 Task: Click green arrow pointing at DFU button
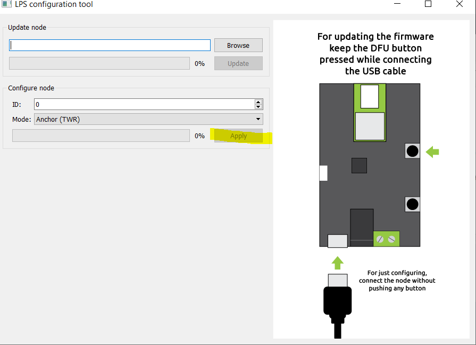pyautogui.click(x=433, y=152)
